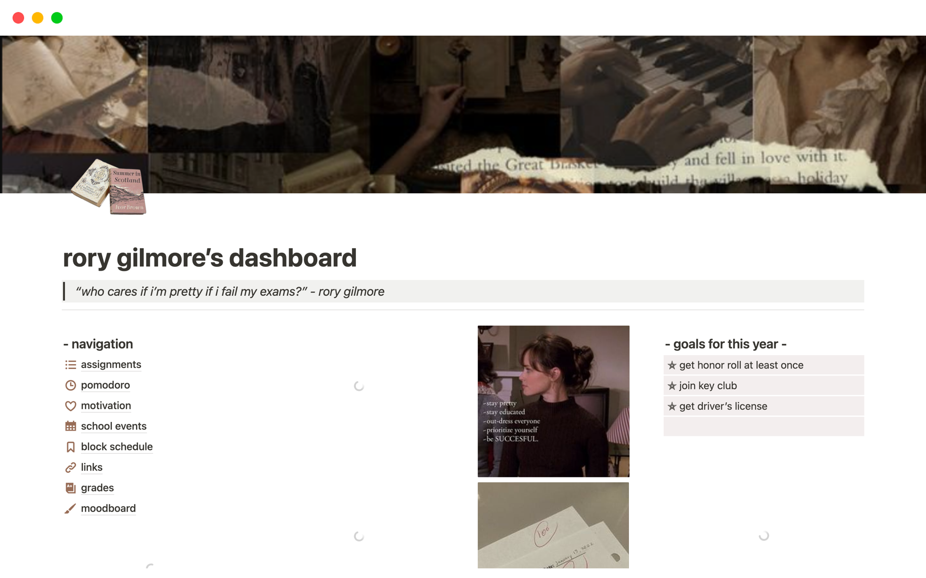926x578 pixels.
Task: Click the block schedule bookmark icon
Action: coord(70,447)
